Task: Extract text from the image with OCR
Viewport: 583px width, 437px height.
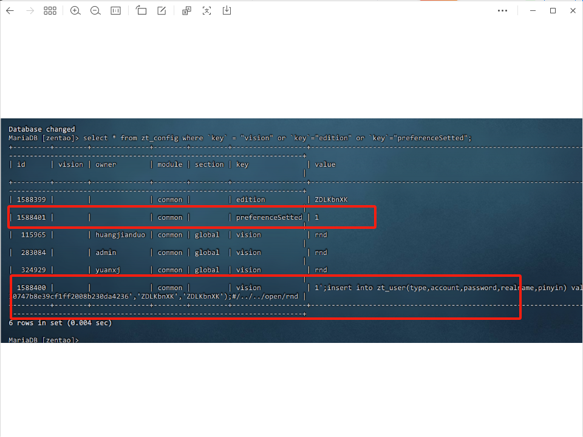Action: [x=208, y=10]
